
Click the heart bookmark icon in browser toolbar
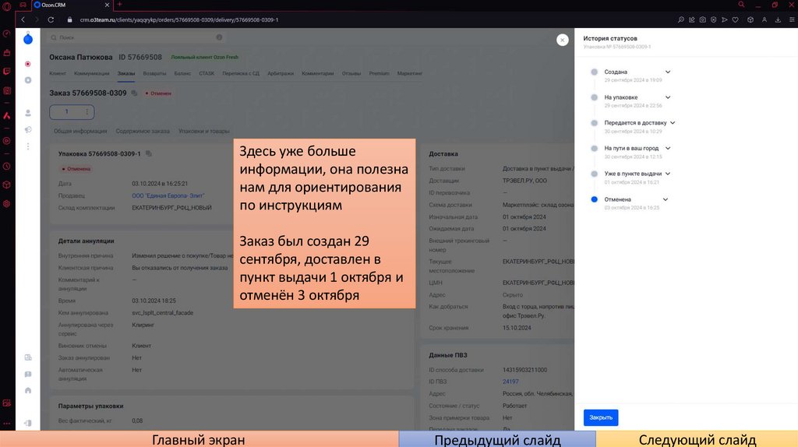[x=736, y=19]
